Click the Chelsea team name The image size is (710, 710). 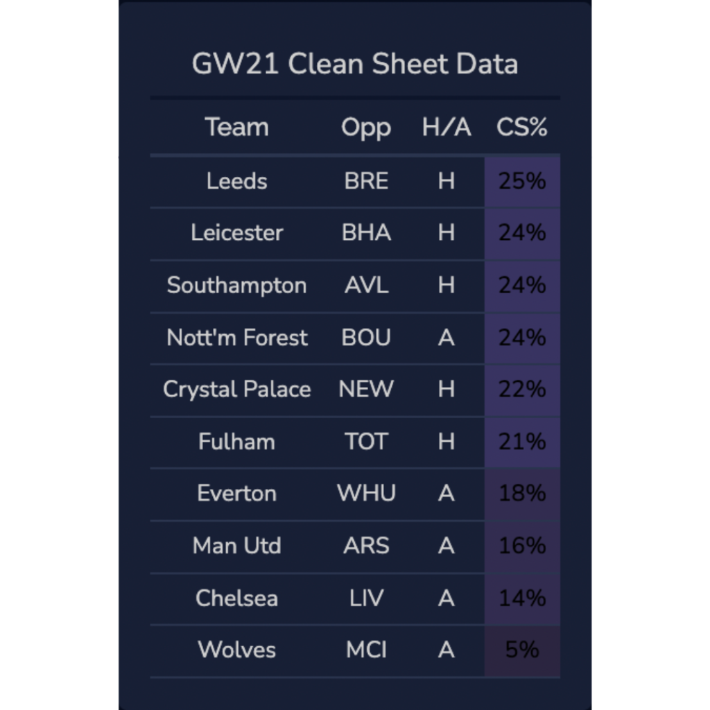point(236,598)
